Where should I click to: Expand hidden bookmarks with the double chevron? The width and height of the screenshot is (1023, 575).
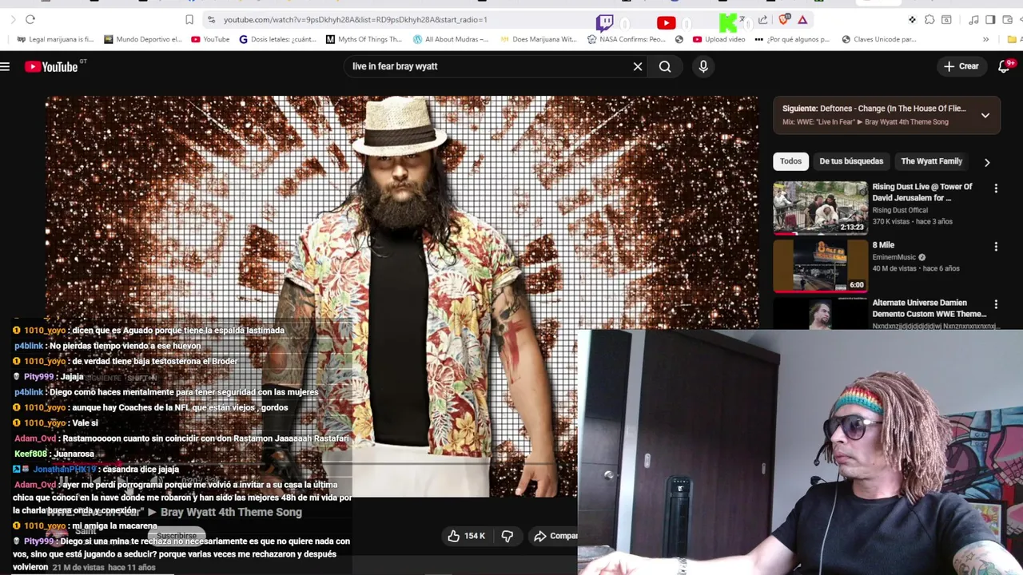tap(985, 39)
